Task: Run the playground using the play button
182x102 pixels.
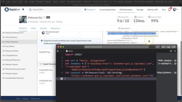Action: point(62,79)
